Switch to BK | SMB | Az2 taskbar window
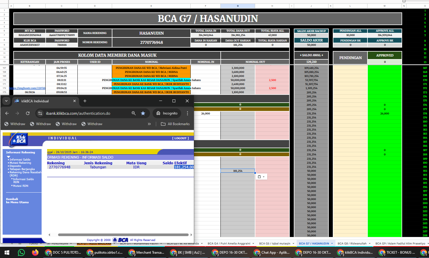429x258 pixels. (188, 253)
